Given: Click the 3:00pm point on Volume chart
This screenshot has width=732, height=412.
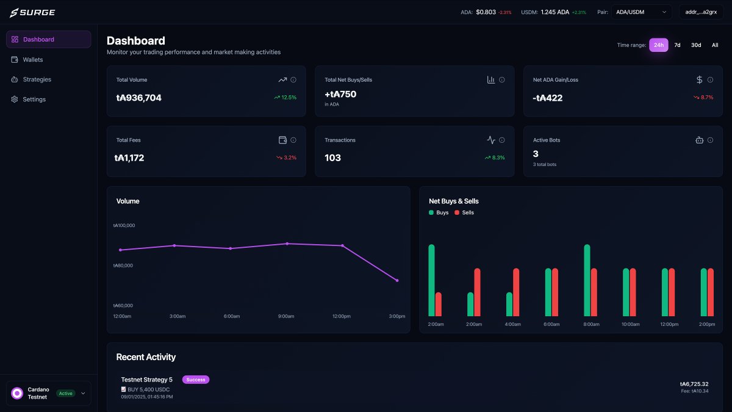Looking at the screenshot, I should coord(397,280).
